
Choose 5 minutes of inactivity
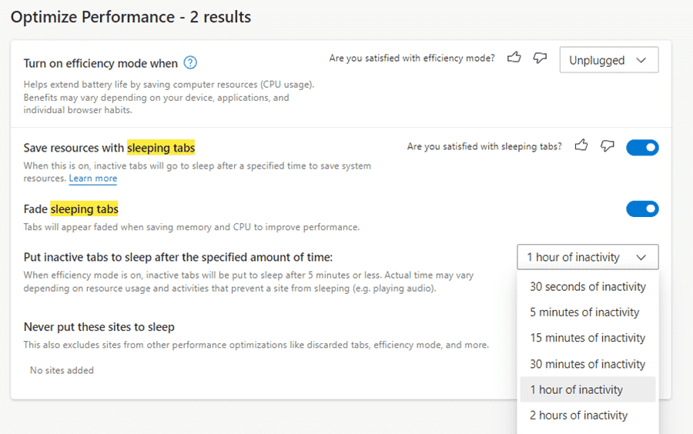coord(584,312)
